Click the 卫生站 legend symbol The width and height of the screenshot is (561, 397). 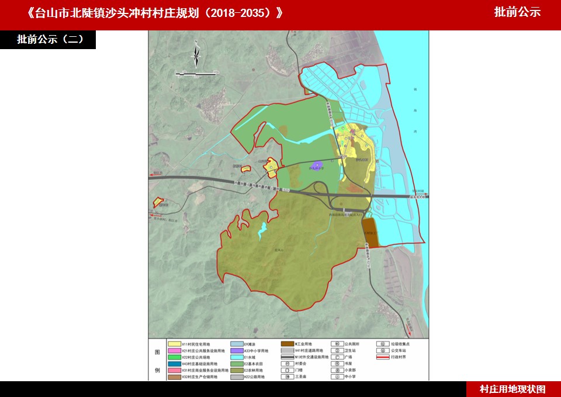pos(337,351)
